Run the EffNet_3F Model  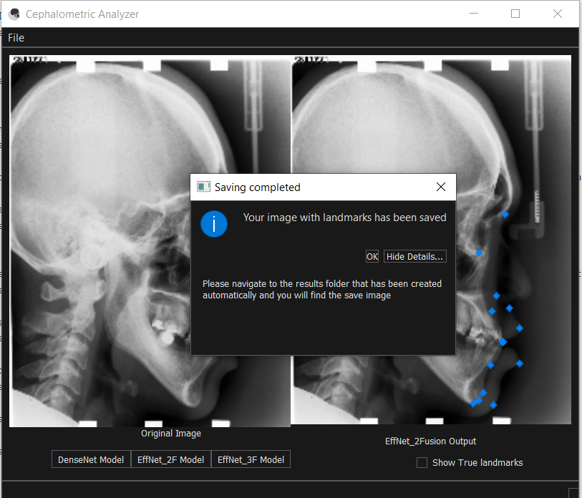tap(251, 459)
